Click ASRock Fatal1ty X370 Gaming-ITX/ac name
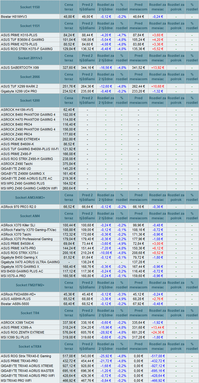Image resolution: width=199 pixels, height=383 pixels. coord(28,230)
